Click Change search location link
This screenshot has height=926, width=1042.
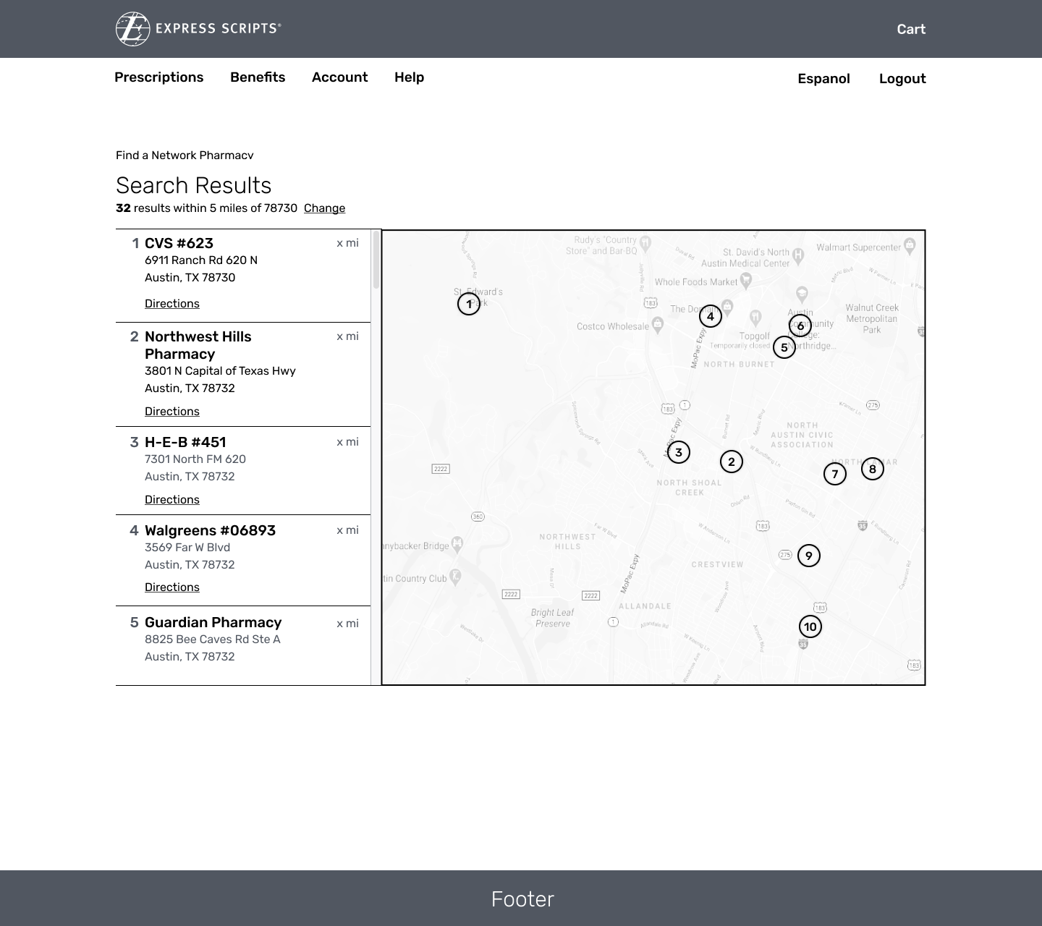(324, 208)
